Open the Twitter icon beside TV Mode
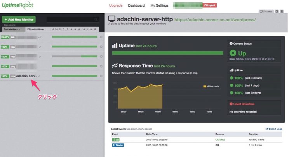 click(x=276, y=12)
